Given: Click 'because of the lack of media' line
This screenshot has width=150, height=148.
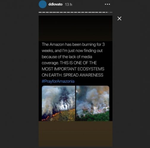Looking at the screenshot, I should pyautogui.click(x=67, y=57).
